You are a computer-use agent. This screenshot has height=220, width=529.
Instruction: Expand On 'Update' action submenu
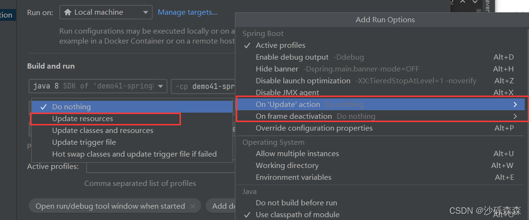[x=380, y=105]
